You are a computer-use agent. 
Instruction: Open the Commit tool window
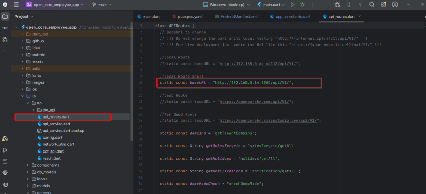click(x=5, y=28)
